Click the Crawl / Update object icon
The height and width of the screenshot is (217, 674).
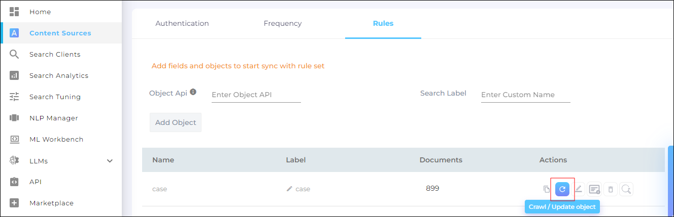562,189
